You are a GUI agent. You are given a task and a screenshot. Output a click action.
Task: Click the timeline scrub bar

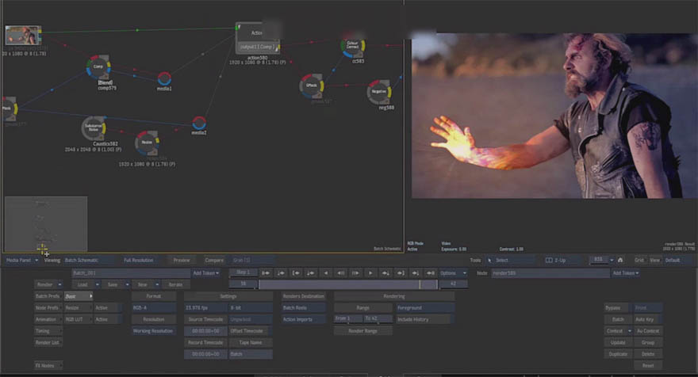point(347,284)
